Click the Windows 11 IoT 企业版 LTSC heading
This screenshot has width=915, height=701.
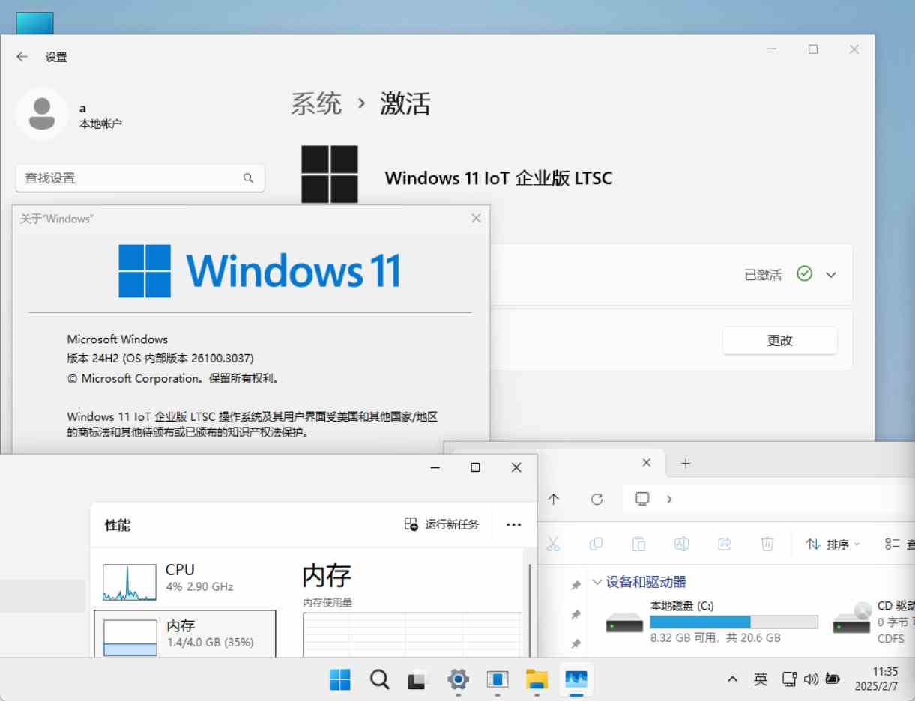point(498,178)
